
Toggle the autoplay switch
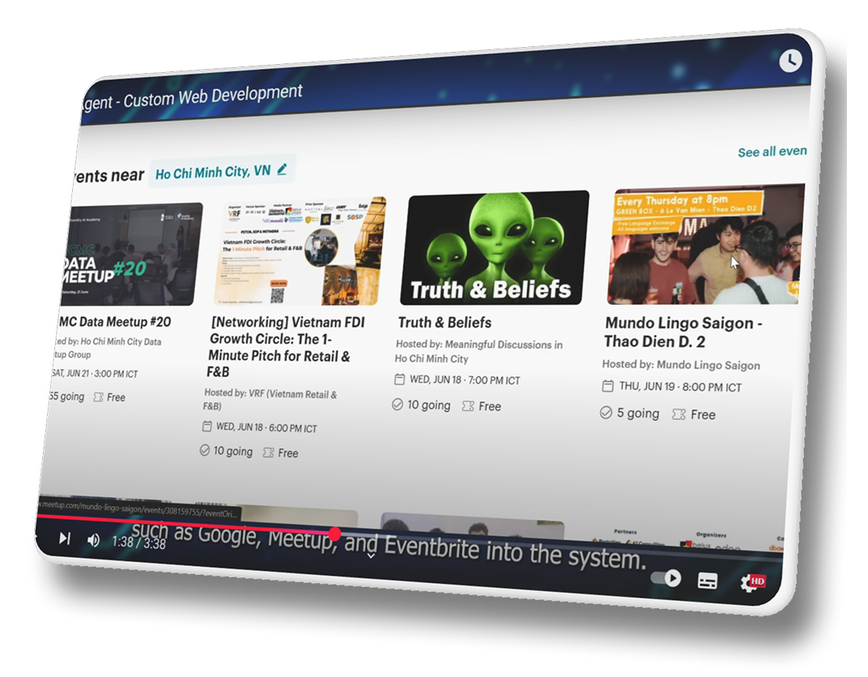click(x=666, y=578)
